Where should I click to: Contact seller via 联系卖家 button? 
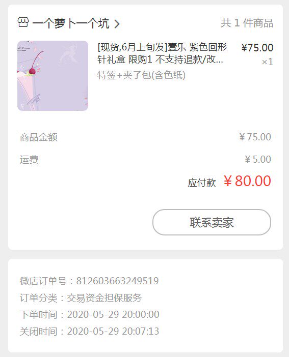[x=212, y=222]
